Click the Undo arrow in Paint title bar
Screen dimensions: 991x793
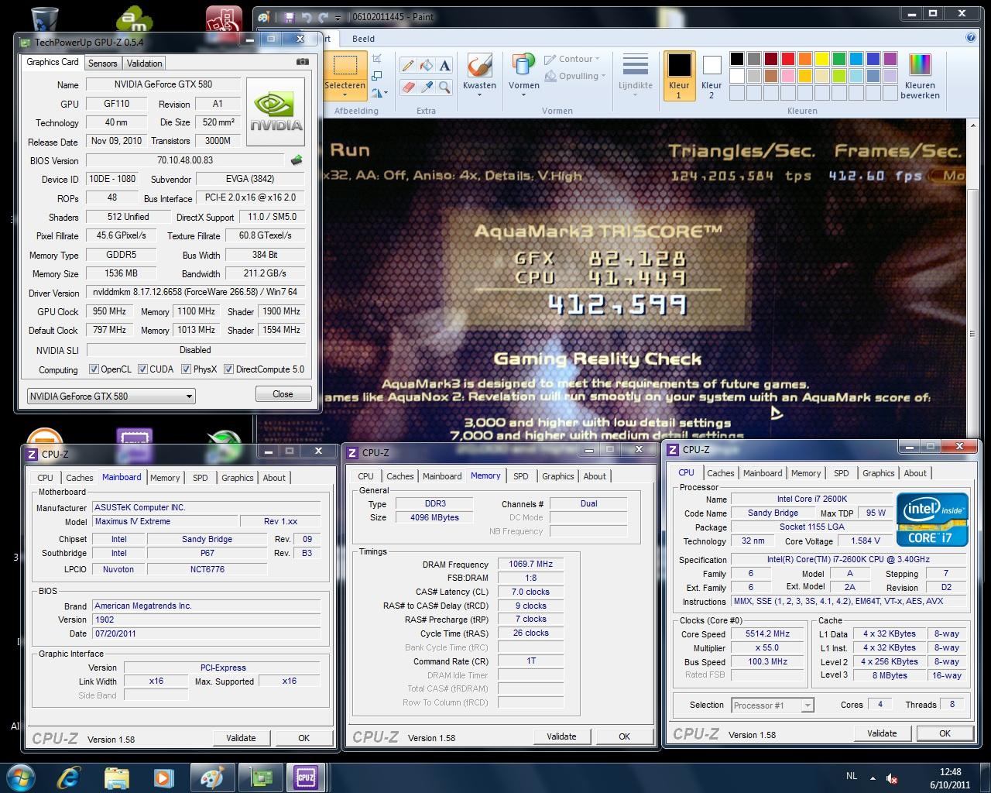tap(307, 17)
